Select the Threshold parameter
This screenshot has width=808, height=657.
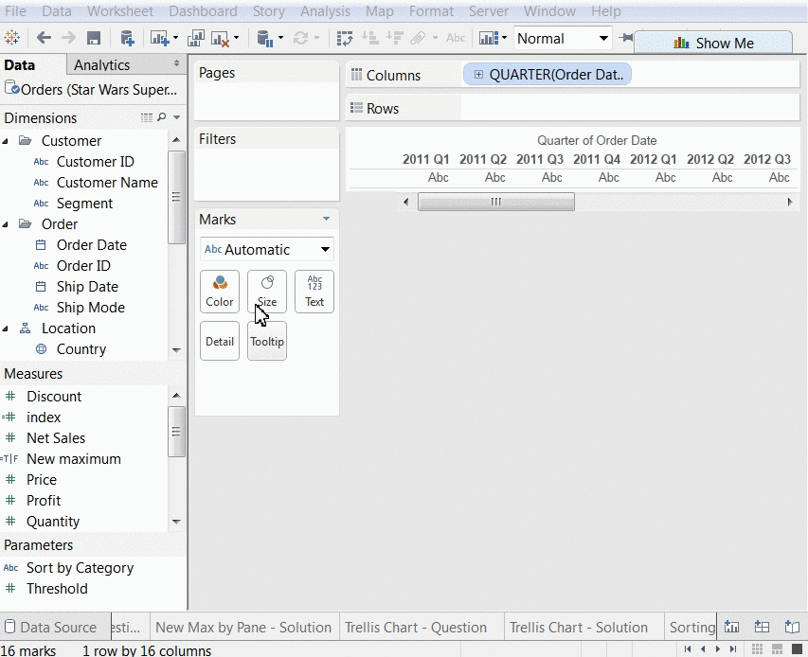click(x=57, y=589)
